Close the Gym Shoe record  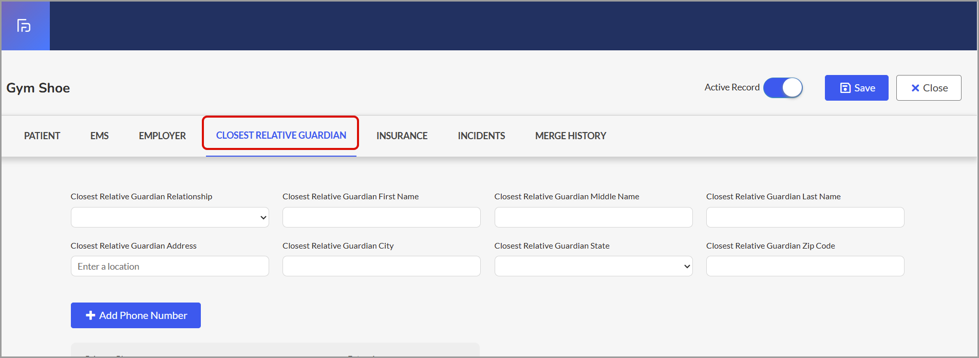click(x=929, y=88)
